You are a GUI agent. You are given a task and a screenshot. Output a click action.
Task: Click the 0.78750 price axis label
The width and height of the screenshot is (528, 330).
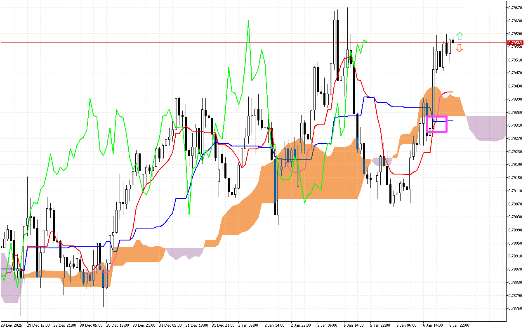(515, 309)
